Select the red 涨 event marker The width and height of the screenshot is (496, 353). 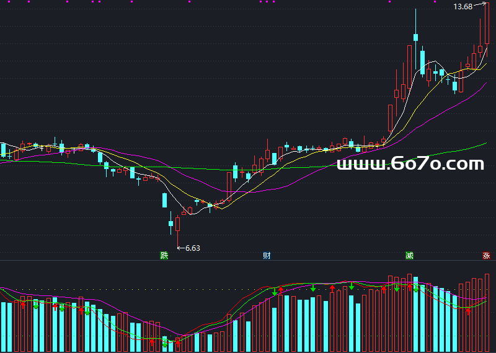coord(486,255)
